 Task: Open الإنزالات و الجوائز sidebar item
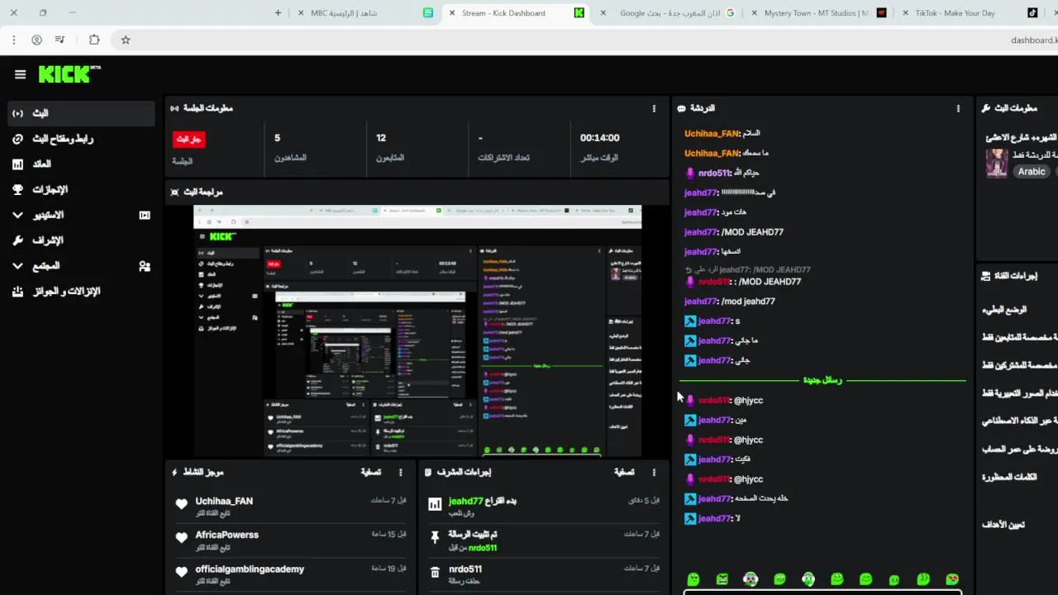point(81,291)
